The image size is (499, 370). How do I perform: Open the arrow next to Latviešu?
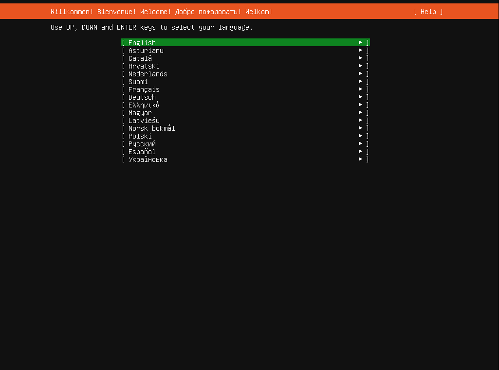360,120
